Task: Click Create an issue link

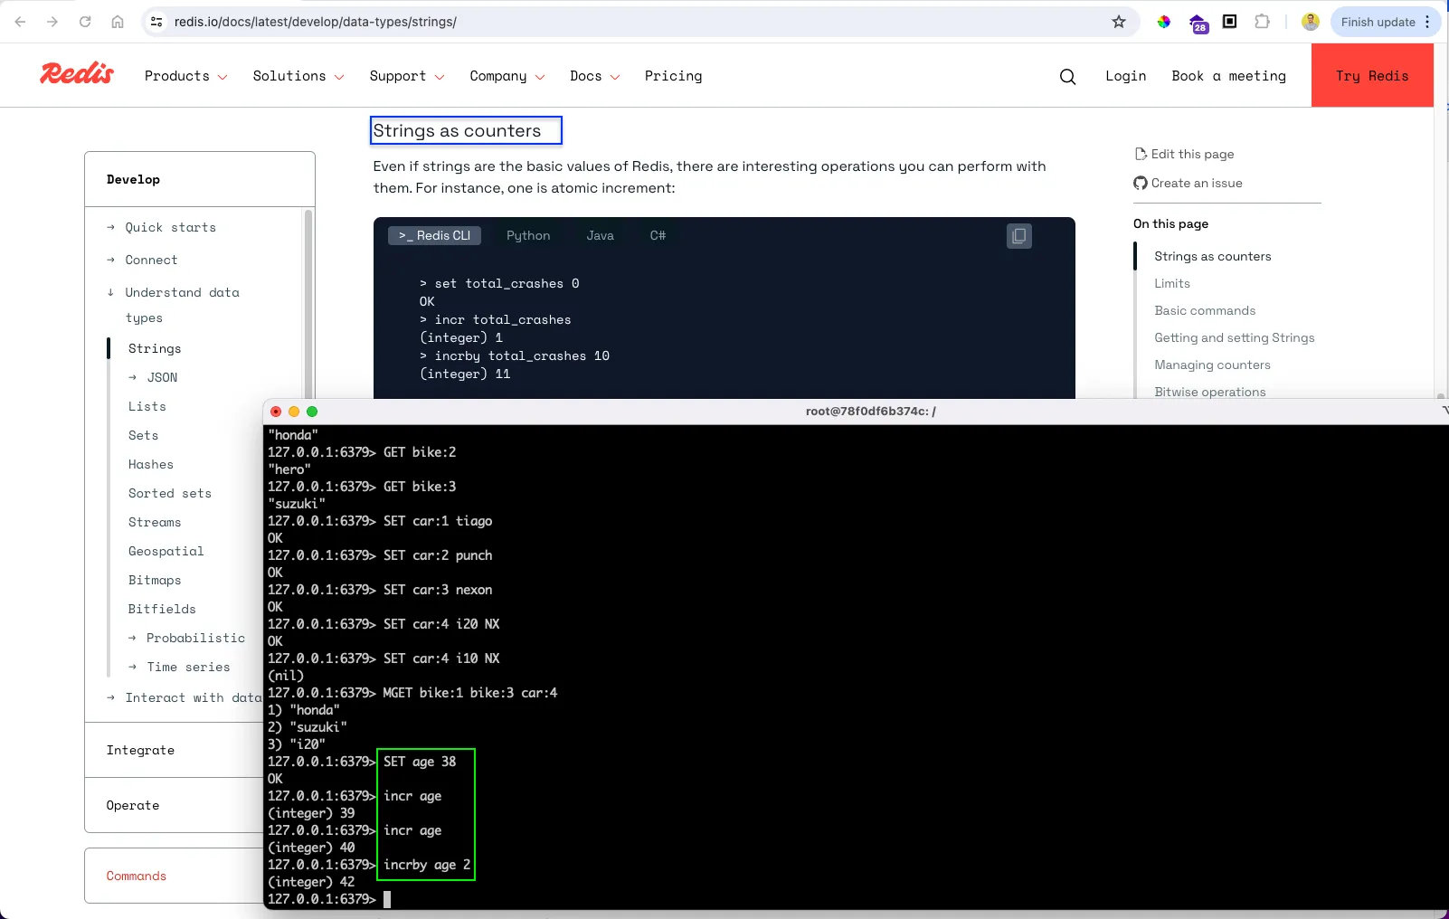Action: point(1197,183)
